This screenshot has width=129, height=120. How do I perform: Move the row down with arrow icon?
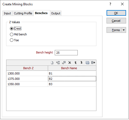coord(81,63)
